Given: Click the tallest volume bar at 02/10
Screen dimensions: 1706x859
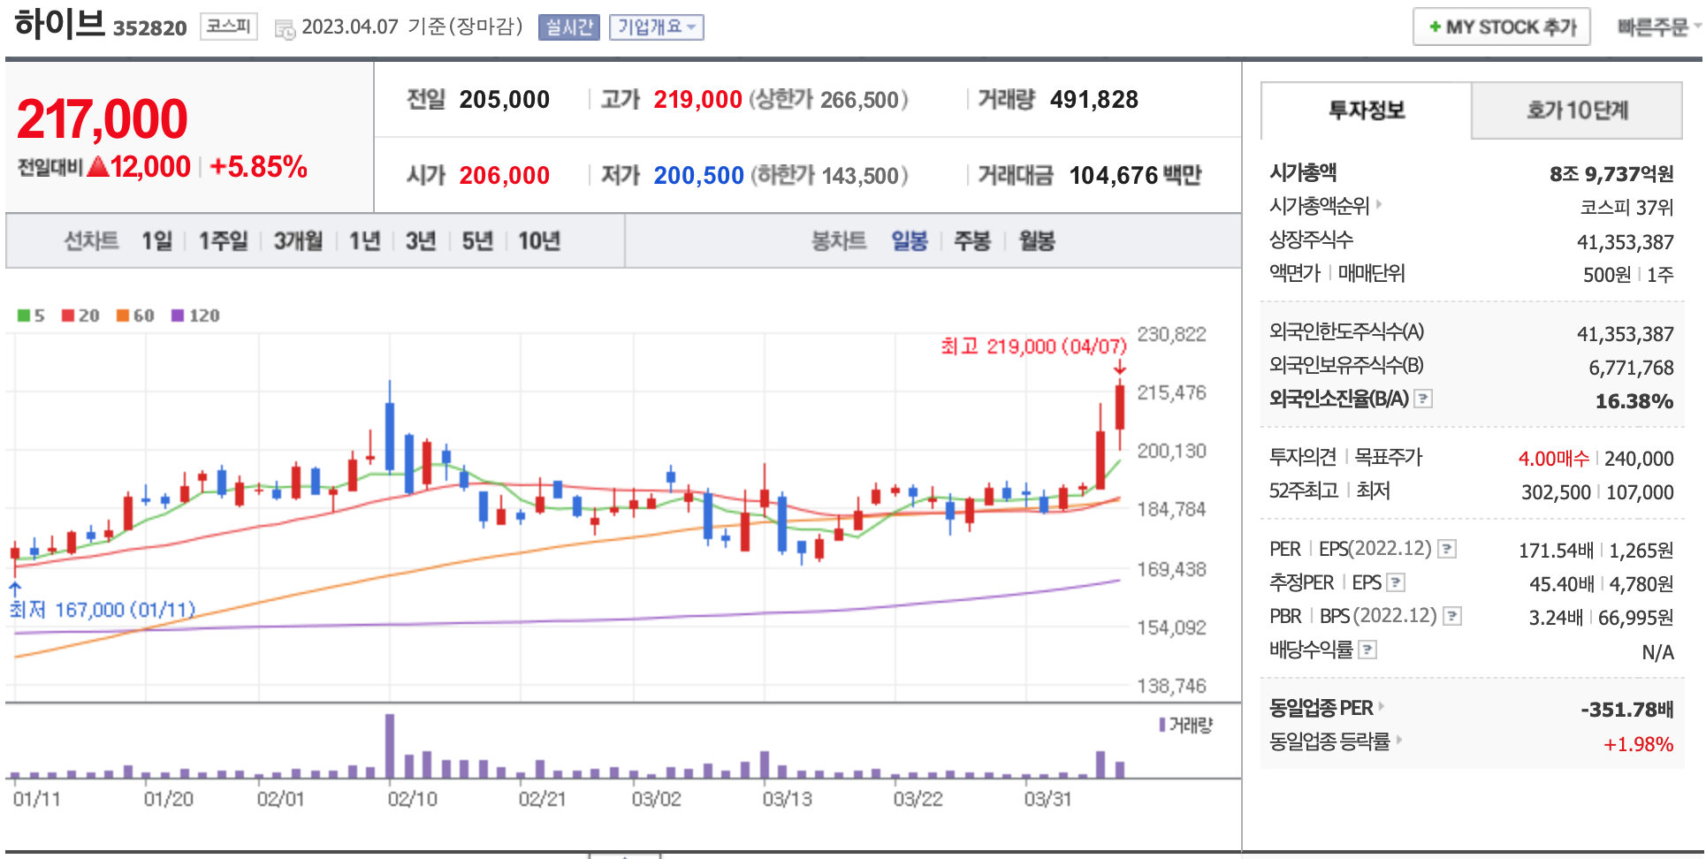Looking at the screenshot, I should [390, 745].
